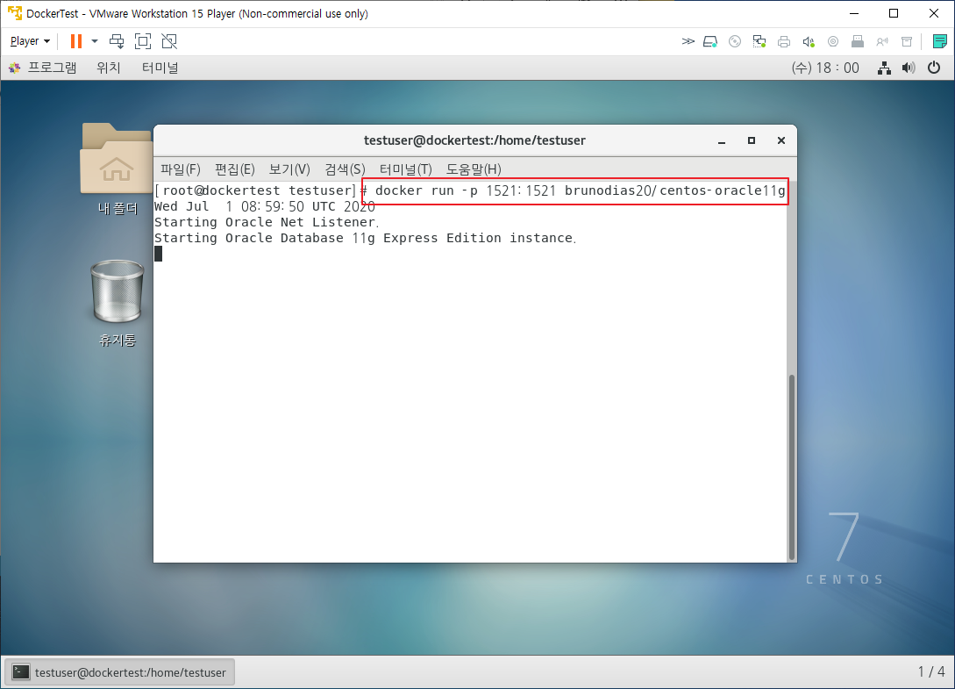
Task: Click the terminal title testuser@dockertest:/home/testuser
Action: coord(474,140)
